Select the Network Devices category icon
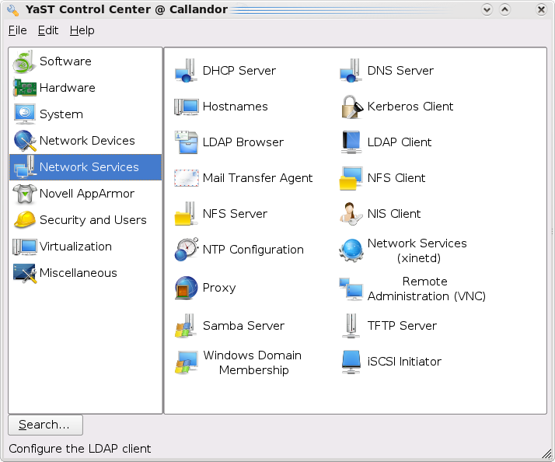This screenshot has width=555, height=462. (25, 141)
